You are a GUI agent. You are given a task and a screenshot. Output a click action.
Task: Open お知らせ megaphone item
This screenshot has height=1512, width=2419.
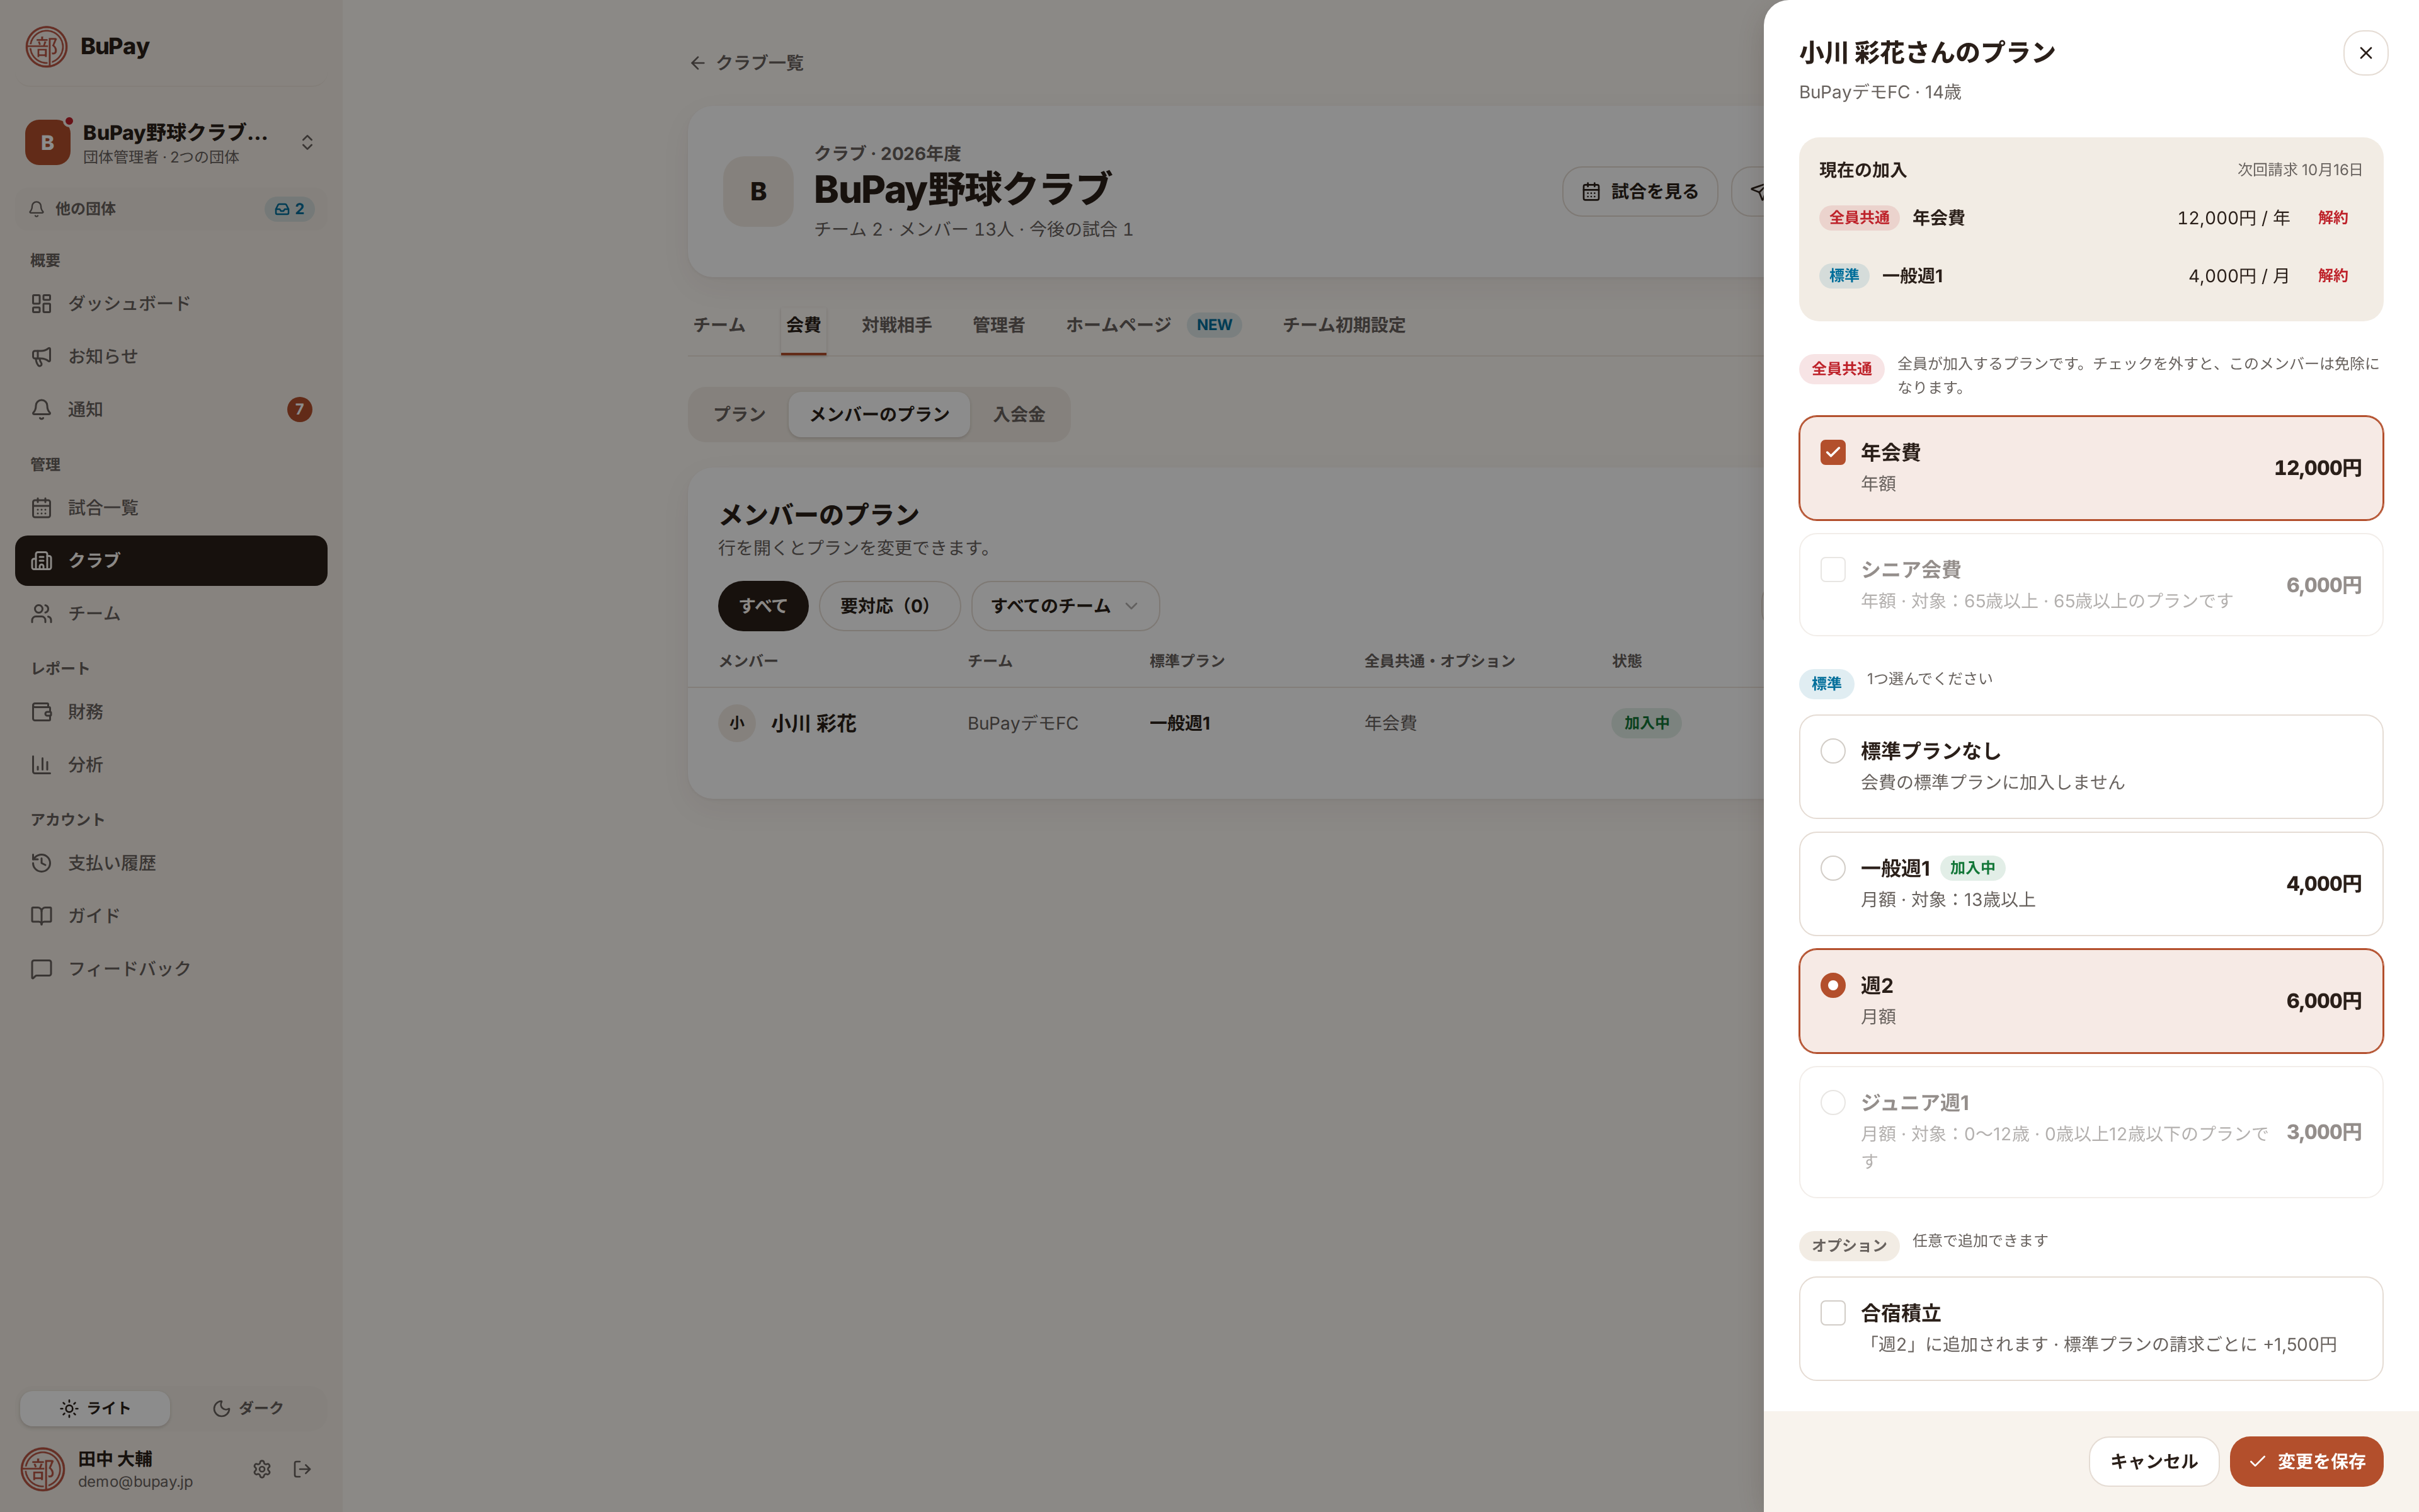(171, 356)
